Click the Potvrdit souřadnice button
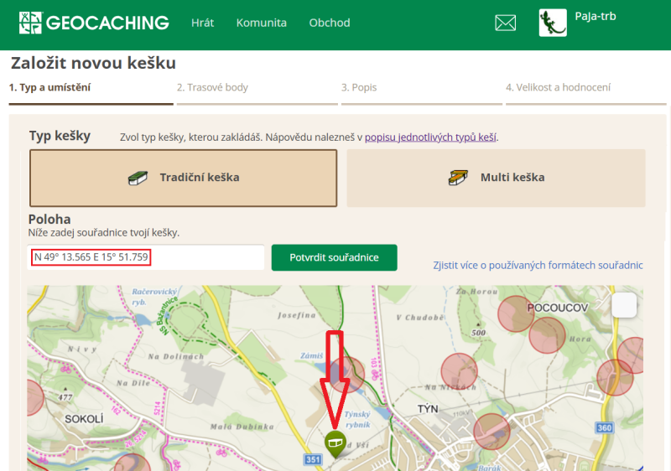Viewport: 671px width, 471px height. pyautogui.click(x=334, y=257)
